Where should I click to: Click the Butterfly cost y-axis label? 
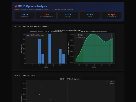click(x=22, y=48)
